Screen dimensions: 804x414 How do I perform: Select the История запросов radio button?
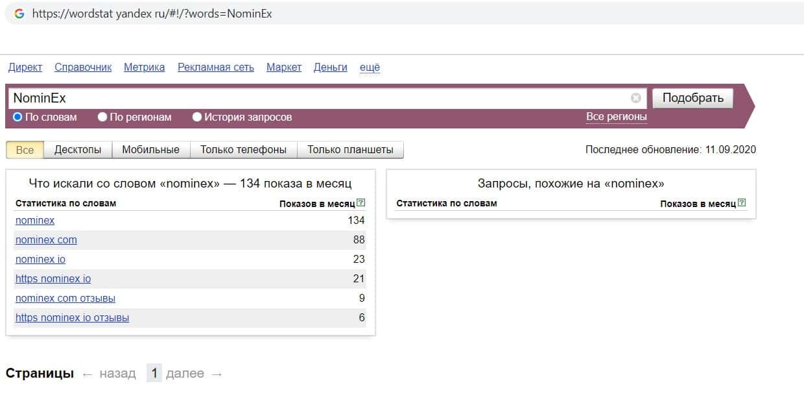click(x=197, y=117)
